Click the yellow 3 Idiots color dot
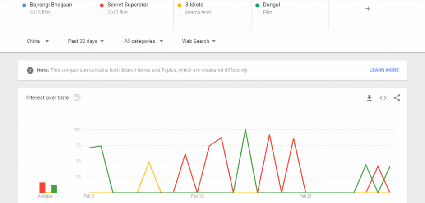Image resolution: width=425 pixels, height=203 pixels. pos(180,5)
